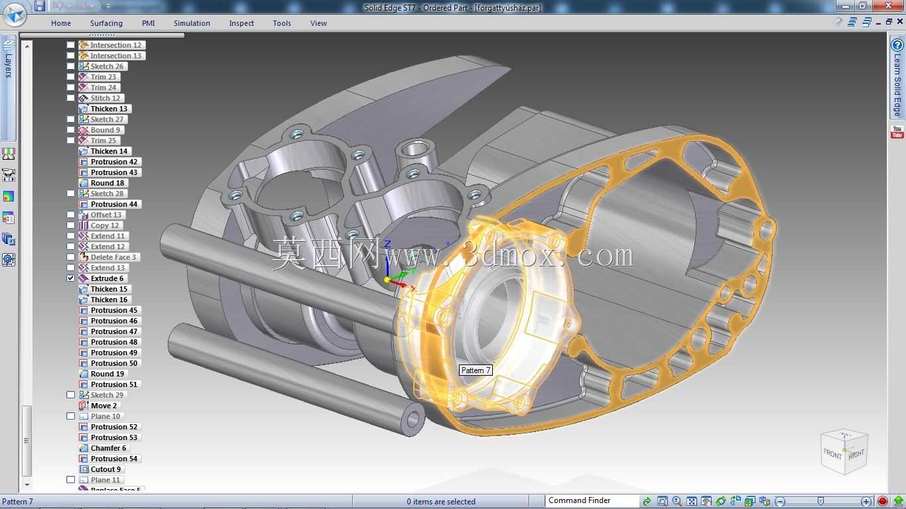
Task: Select Protrusion 42 in feature tree
Action: pyautogui.click(x=109, y=162)
